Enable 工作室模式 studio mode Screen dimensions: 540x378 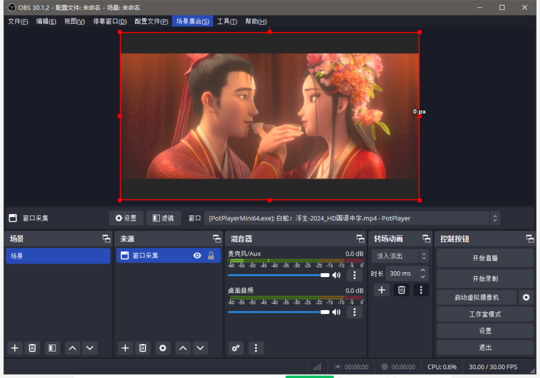point(484,314)
